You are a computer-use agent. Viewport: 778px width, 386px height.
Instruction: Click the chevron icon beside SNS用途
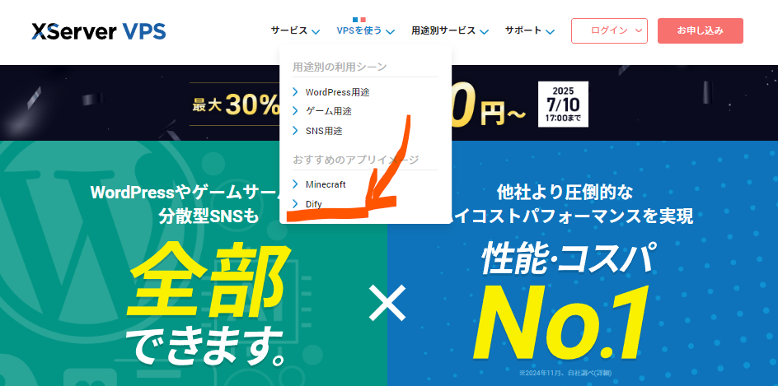tap(295, 131)
